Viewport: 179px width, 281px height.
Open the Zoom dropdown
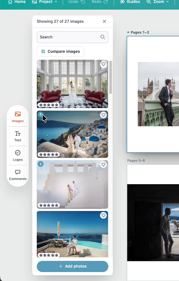[158, 2]
